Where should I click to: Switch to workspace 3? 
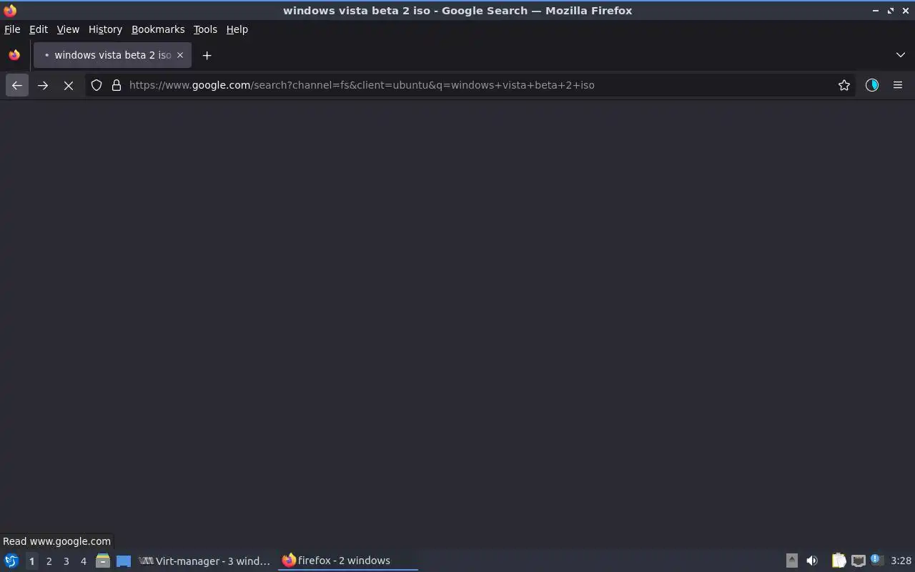(66, 561)
